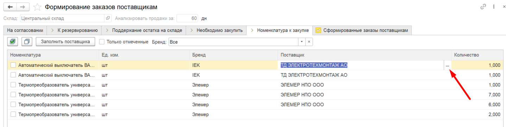Unmark all rows with the uncheck icon

tap(27, 42)
